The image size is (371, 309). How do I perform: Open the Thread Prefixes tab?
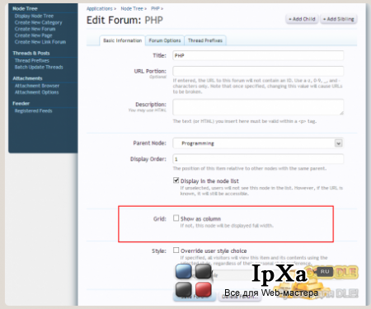point(205,40)
